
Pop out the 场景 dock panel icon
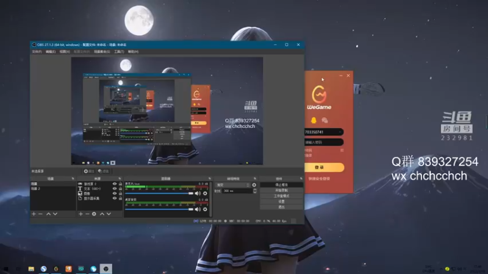(x=73, y=178)
